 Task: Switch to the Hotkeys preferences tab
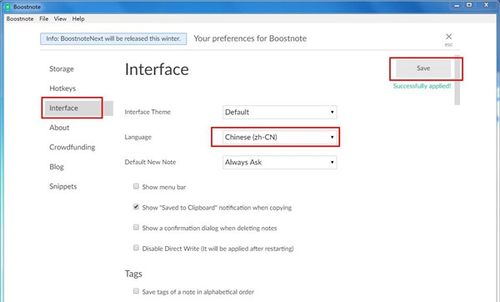[62, 88]
